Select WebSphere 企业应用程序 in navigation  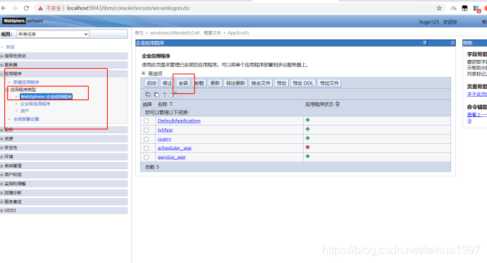point(47,97)
